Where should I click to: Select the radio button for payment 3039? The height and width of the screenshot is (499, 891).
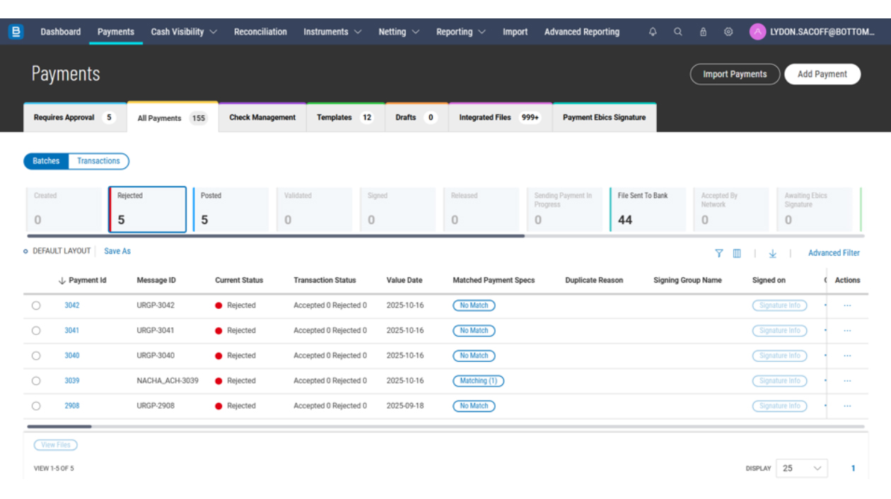36,381
